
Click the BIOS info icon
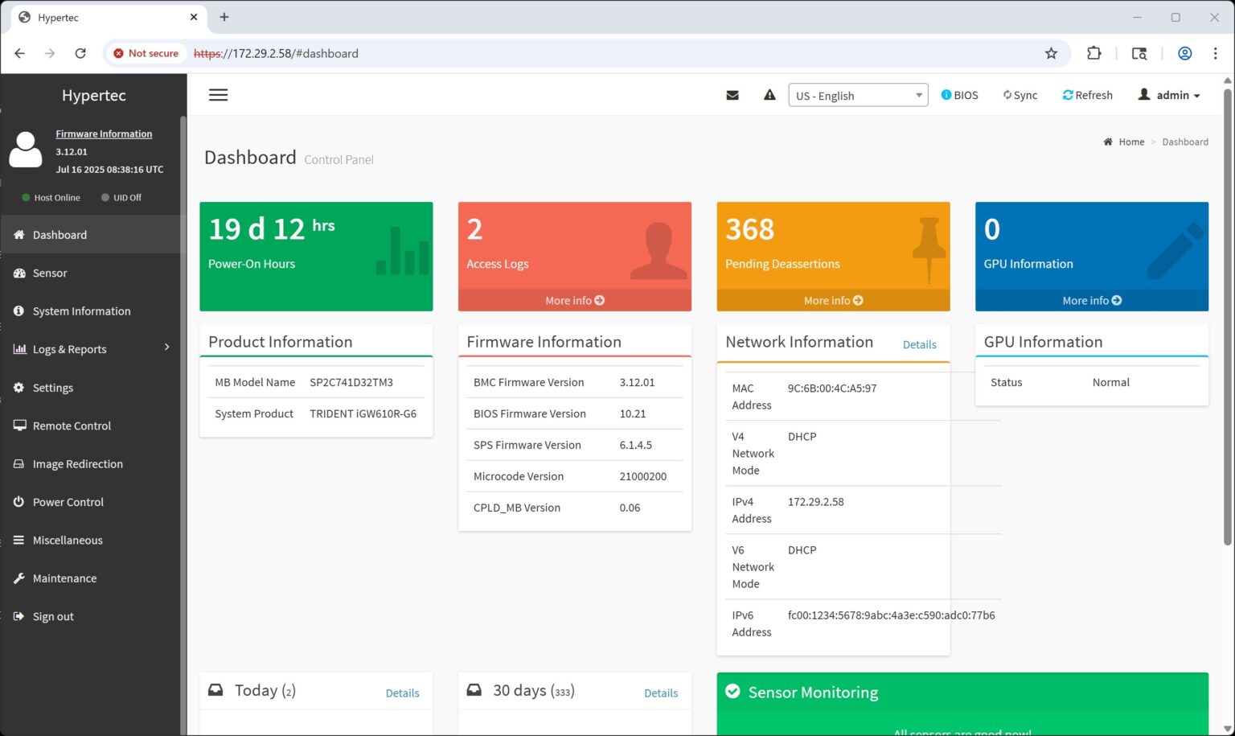pos(946,95)
